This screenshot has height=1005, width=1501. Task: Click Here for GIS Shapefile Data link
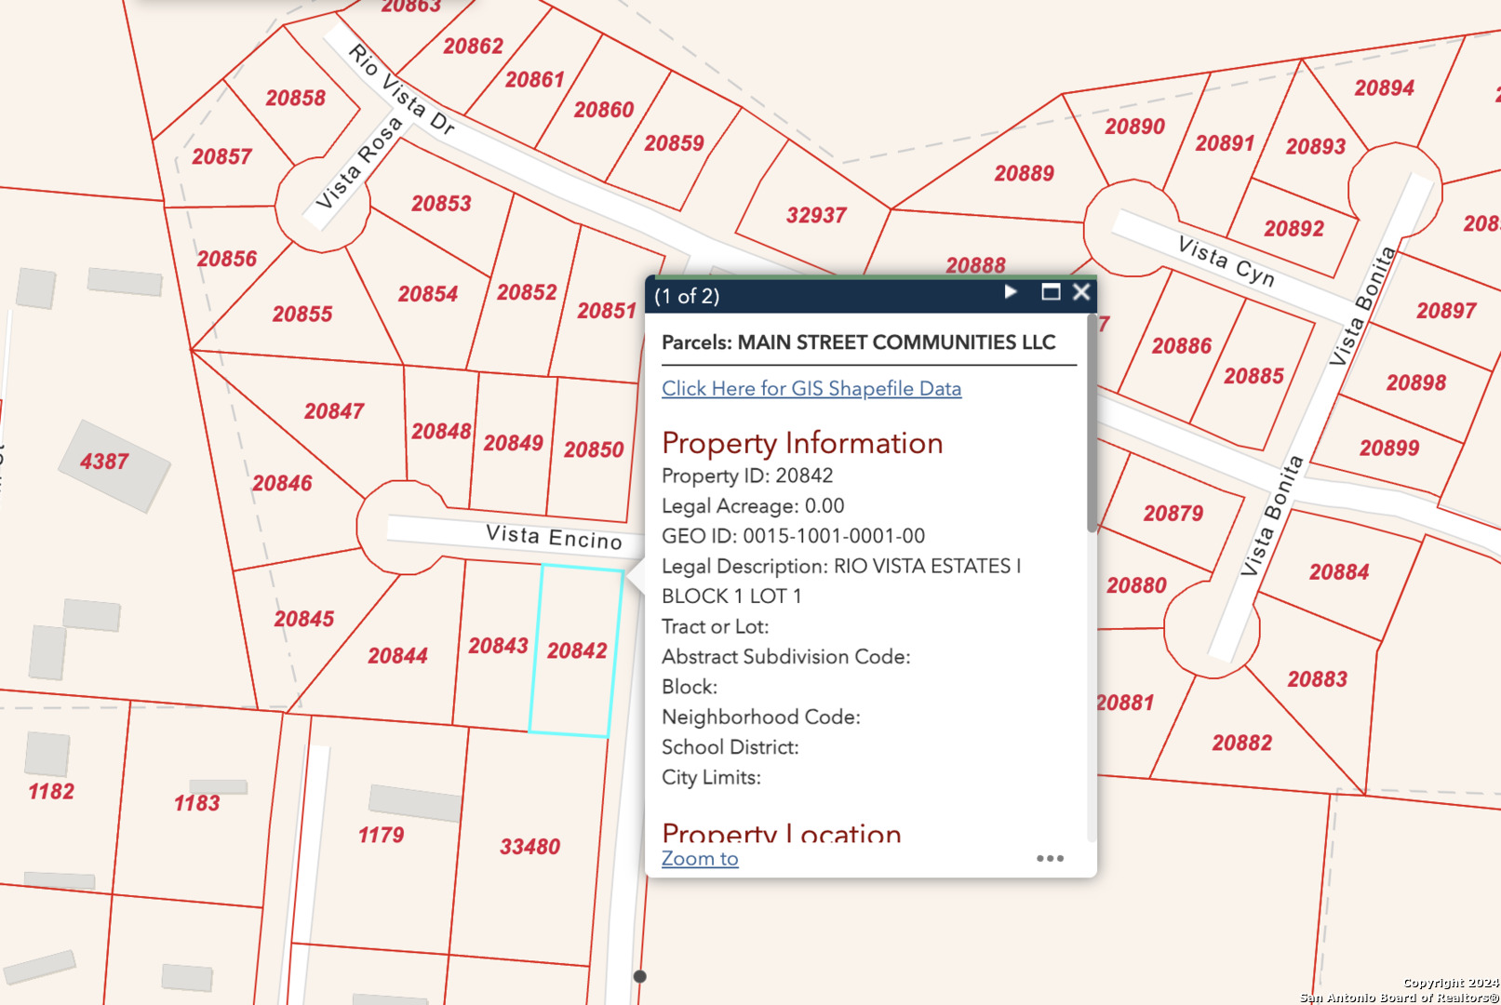(x=811, y=389)
